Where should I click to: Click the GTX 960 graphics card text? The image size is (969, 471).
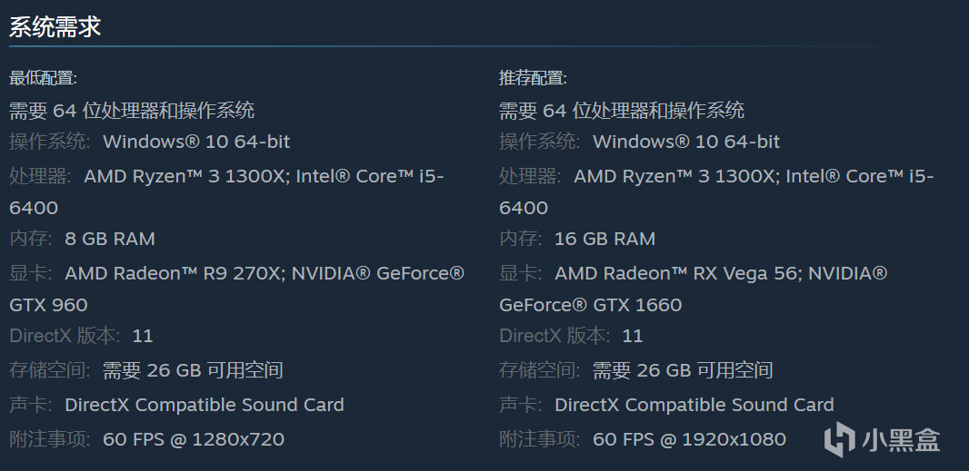point(48,305)
